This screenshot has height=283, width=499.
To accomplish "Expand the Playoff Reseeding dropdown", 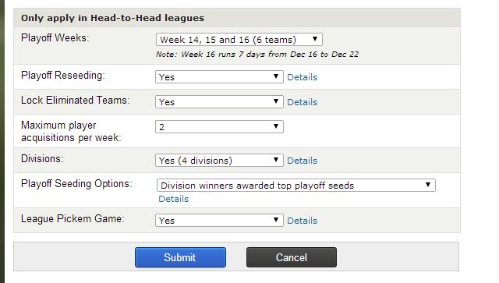I will 219,76.
